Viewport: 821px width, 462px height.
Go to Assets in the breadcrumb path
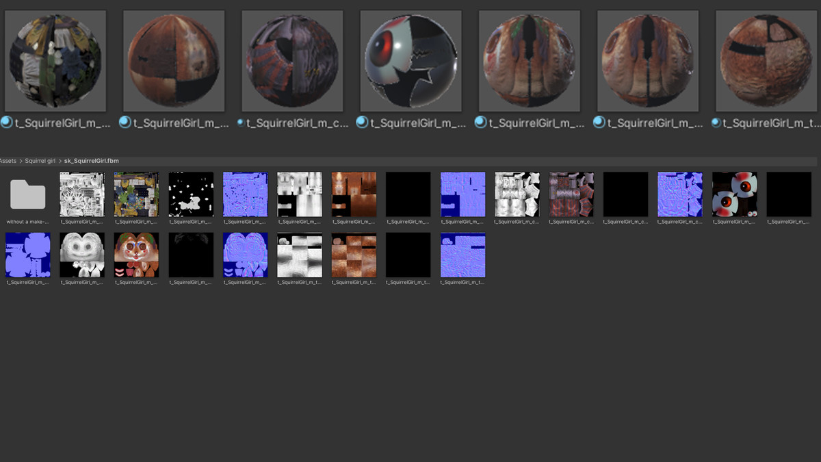click(x=8, y=161)
